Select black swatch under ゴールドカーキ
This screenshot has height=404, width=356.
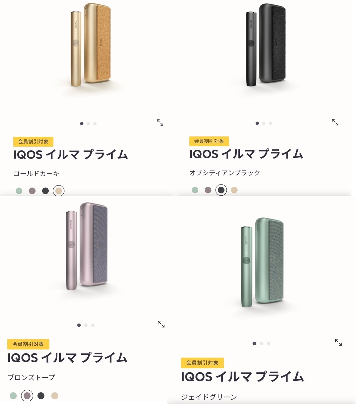(45, 191)
